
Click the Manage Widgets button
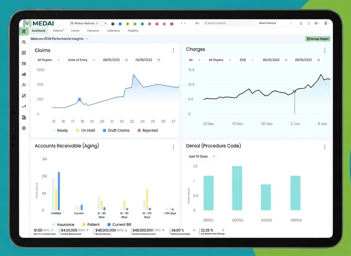click(318, 39)
